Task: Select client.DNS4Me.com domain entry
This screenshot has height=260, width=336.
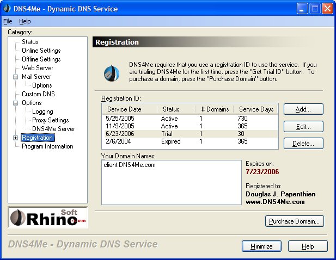Action: click(x=130, y=165)
